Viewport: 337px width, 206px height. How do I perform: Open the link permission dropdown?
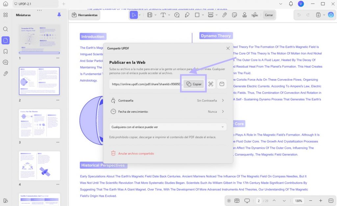point(168,127)
